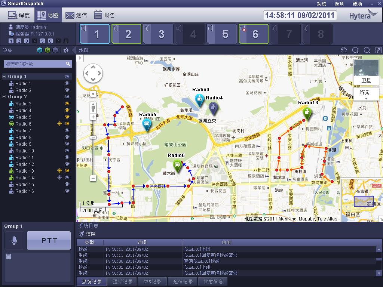Switch to the GPS记录 tab
The height and width of the screenshot is (287, 383).
[152, 281]
